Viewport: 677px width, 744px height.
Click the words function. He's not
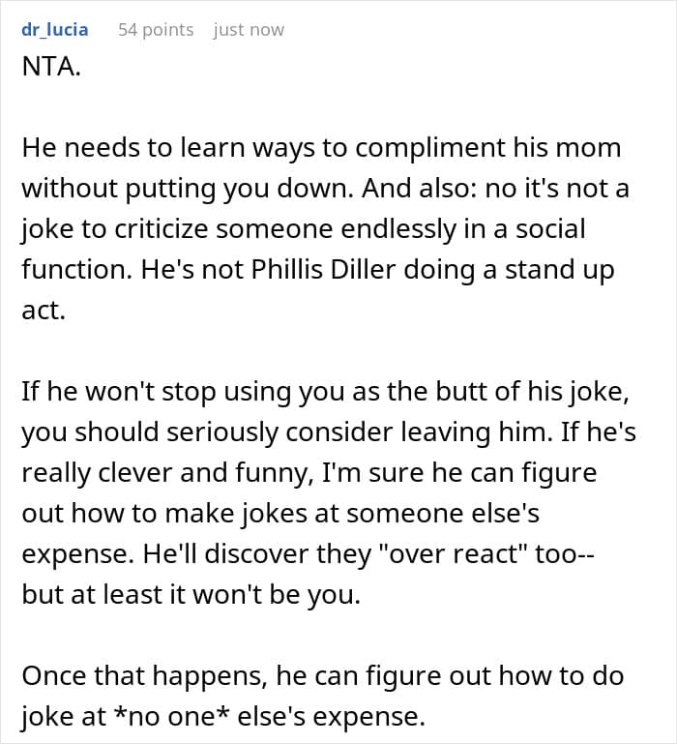pos(132,270)
